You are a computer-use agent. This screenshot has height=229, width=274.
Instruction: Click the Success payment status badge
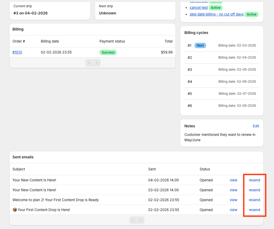click(108, 52)
